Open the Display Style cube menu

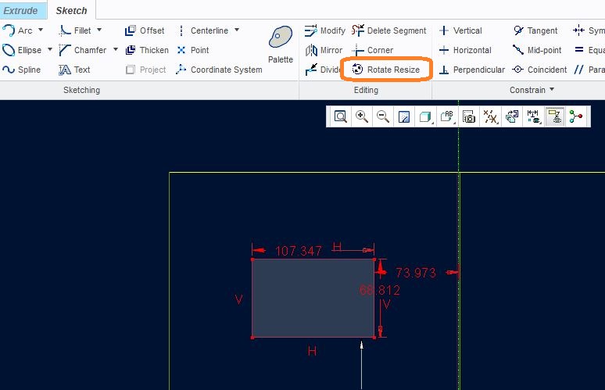click(x=425, y=116)
